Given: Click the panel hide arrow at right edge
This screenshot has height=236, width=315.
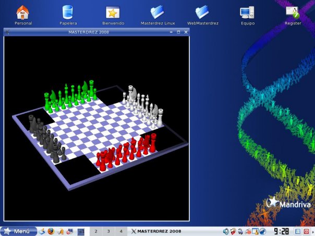Looking at the screenshot, I should [313, 231].
